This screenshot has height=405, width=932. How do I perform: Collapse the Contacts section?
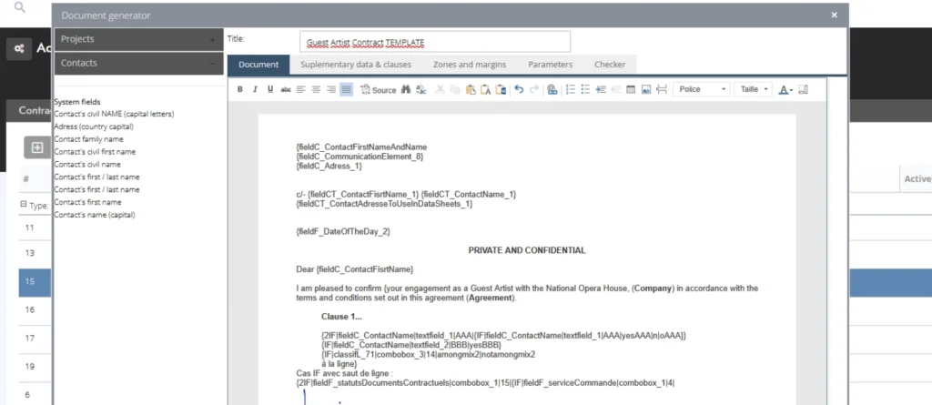[x=138, y=63]
